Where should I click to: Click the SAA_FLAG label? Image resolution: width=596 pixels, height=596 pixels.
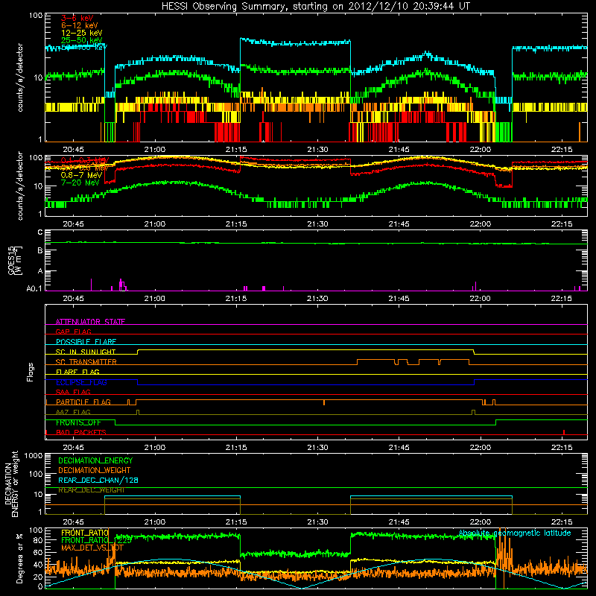click(73, 392)
